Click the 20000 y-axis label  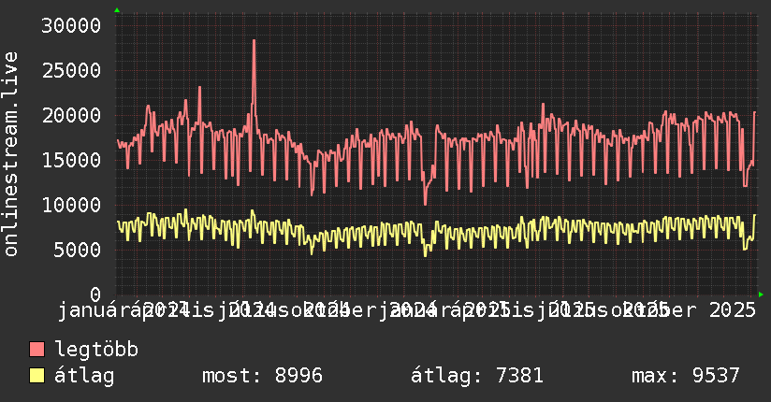[71, 116]
